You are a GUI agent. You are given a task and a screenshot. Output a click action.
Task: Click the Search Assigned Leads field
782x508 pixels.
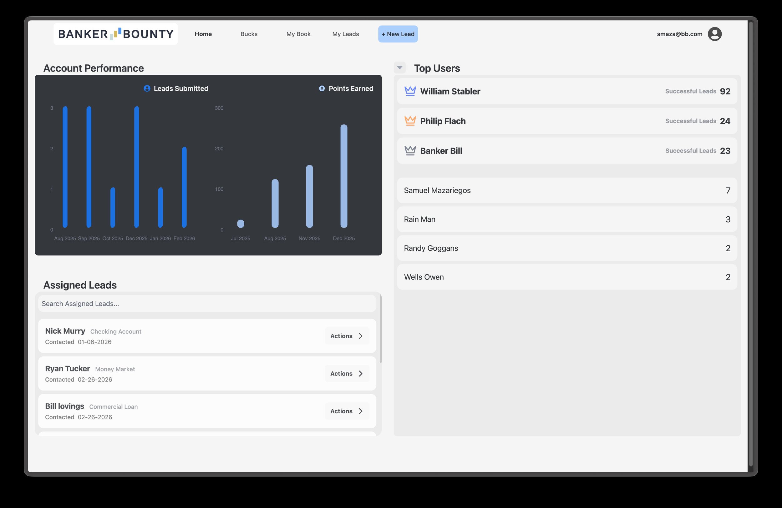tap(207, 304)
